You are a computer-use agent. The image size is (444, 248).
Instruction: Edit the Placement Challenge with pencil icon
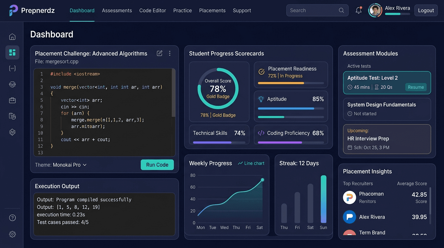coord(159,53)
